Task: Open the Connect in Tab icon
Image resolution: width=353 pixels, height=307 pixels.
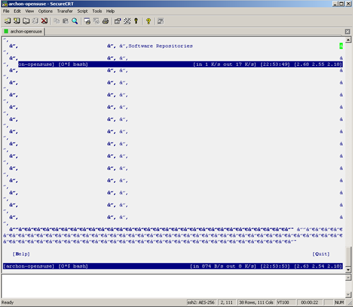Action: click(x=26, y=21)
